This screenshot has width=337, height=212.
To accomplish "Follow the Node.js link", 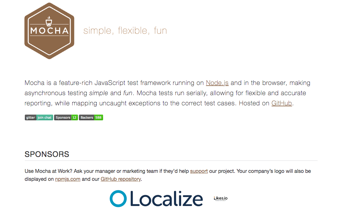I will pos(217,83).
